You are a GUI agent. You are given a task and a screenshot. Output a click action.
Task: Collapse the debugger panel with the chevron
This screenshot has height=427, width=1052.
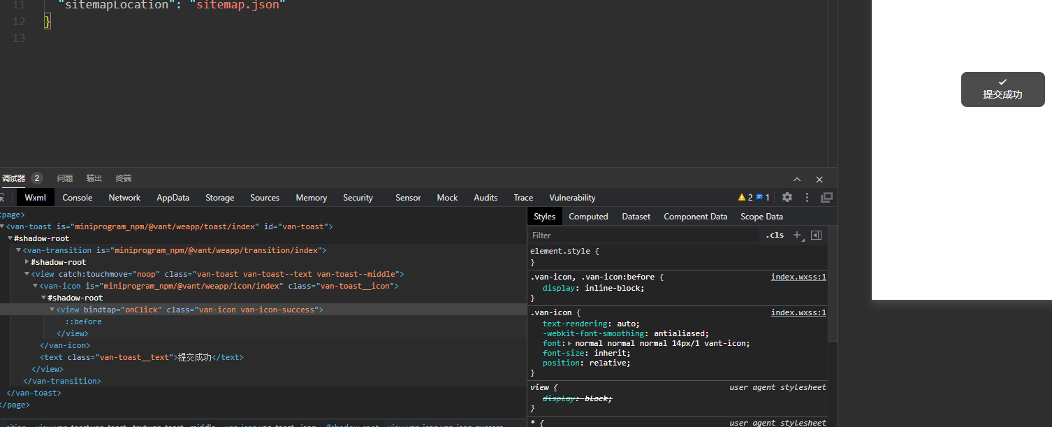tap(797, 180)
